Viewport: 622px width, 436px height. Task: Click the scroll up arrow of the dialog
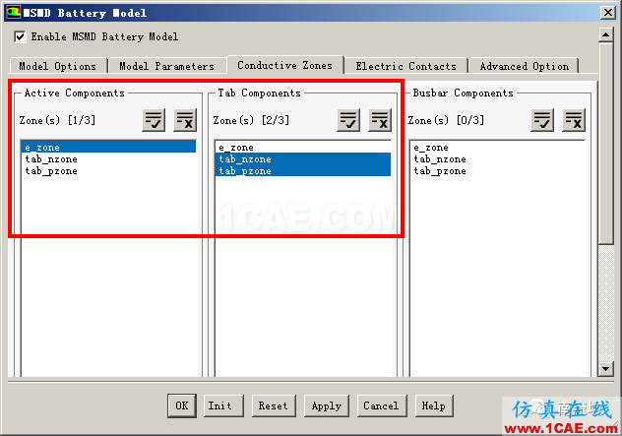pyautogui.click(x=605, y=35)
